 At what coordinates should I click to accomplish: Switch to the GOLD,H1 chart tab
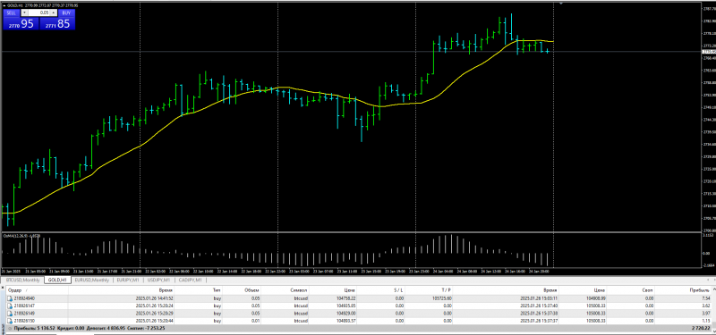coord(57,280)
